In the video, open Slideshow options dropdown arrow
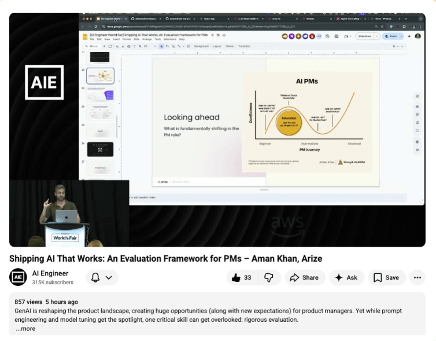The image size is (436, 341). (377, 36)
